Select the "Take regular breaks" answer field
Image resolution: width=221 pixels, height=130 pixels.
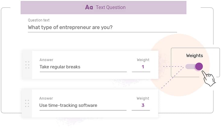point(83,67)
